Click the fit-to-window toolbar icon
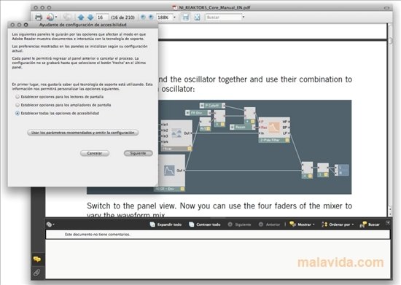 [x=197, y=17]
